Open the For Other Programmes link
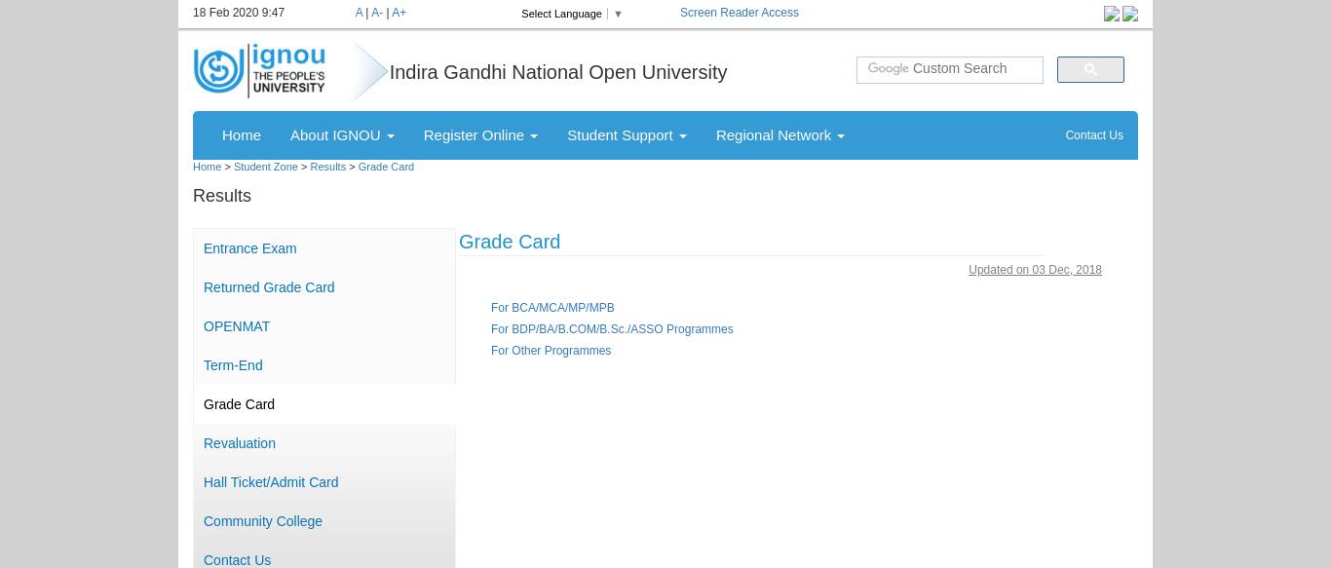 pyautogui.click(x=551, y=351)
